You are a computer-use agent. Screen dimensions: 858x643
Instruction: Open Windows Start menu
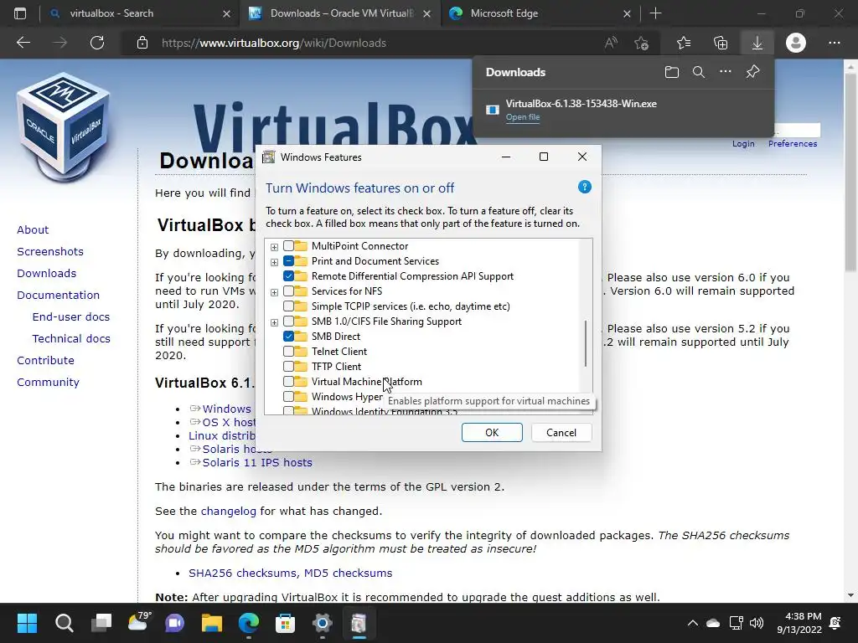(x=27, y=623)
